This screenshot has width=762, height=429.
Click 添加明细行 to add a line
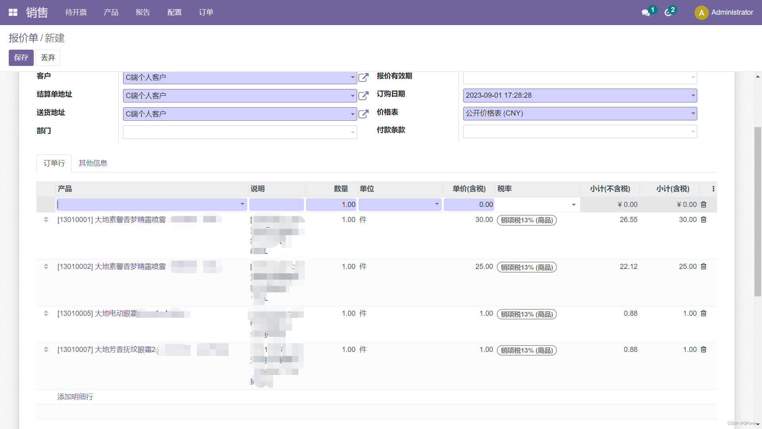(x=75, y=397)
